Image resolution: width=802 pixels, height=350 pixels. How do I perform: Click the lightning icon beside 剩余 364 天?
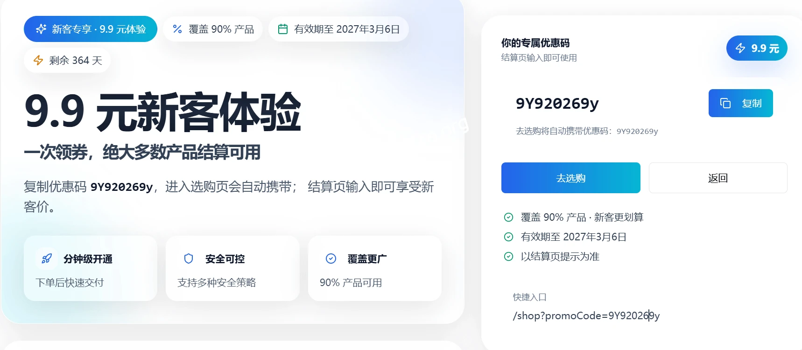click(38, 60)
